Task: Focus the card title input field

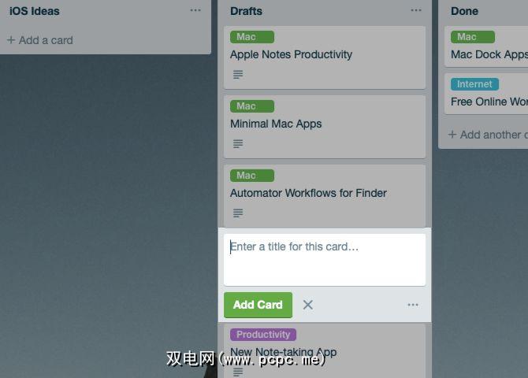Action: click(325, 260)
